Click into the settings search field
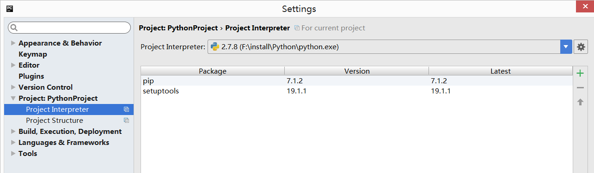Viewport: 594px width, 173px height. (69, 28)
